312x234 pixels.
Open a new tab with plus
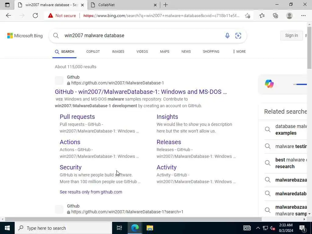(165, 5)
